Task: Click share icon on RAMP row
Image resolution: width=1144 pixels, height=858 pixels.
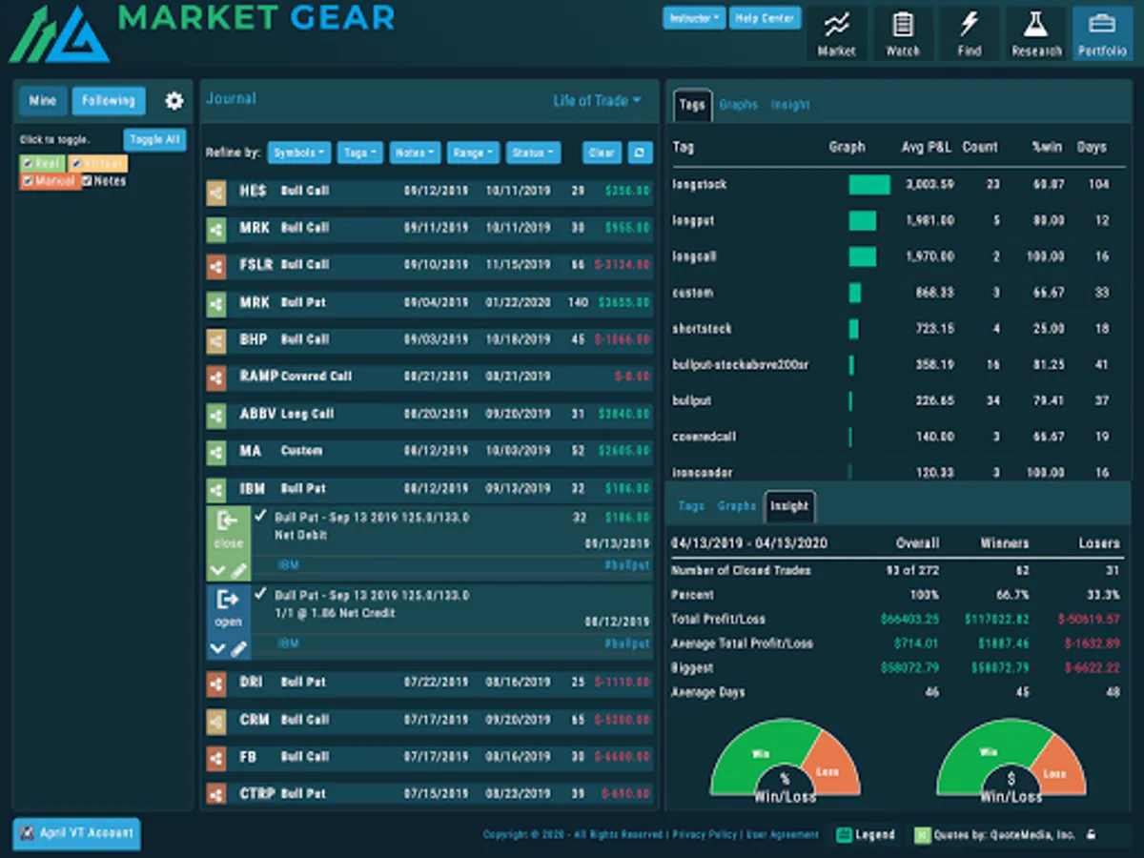Action: [x=216, y=378]
